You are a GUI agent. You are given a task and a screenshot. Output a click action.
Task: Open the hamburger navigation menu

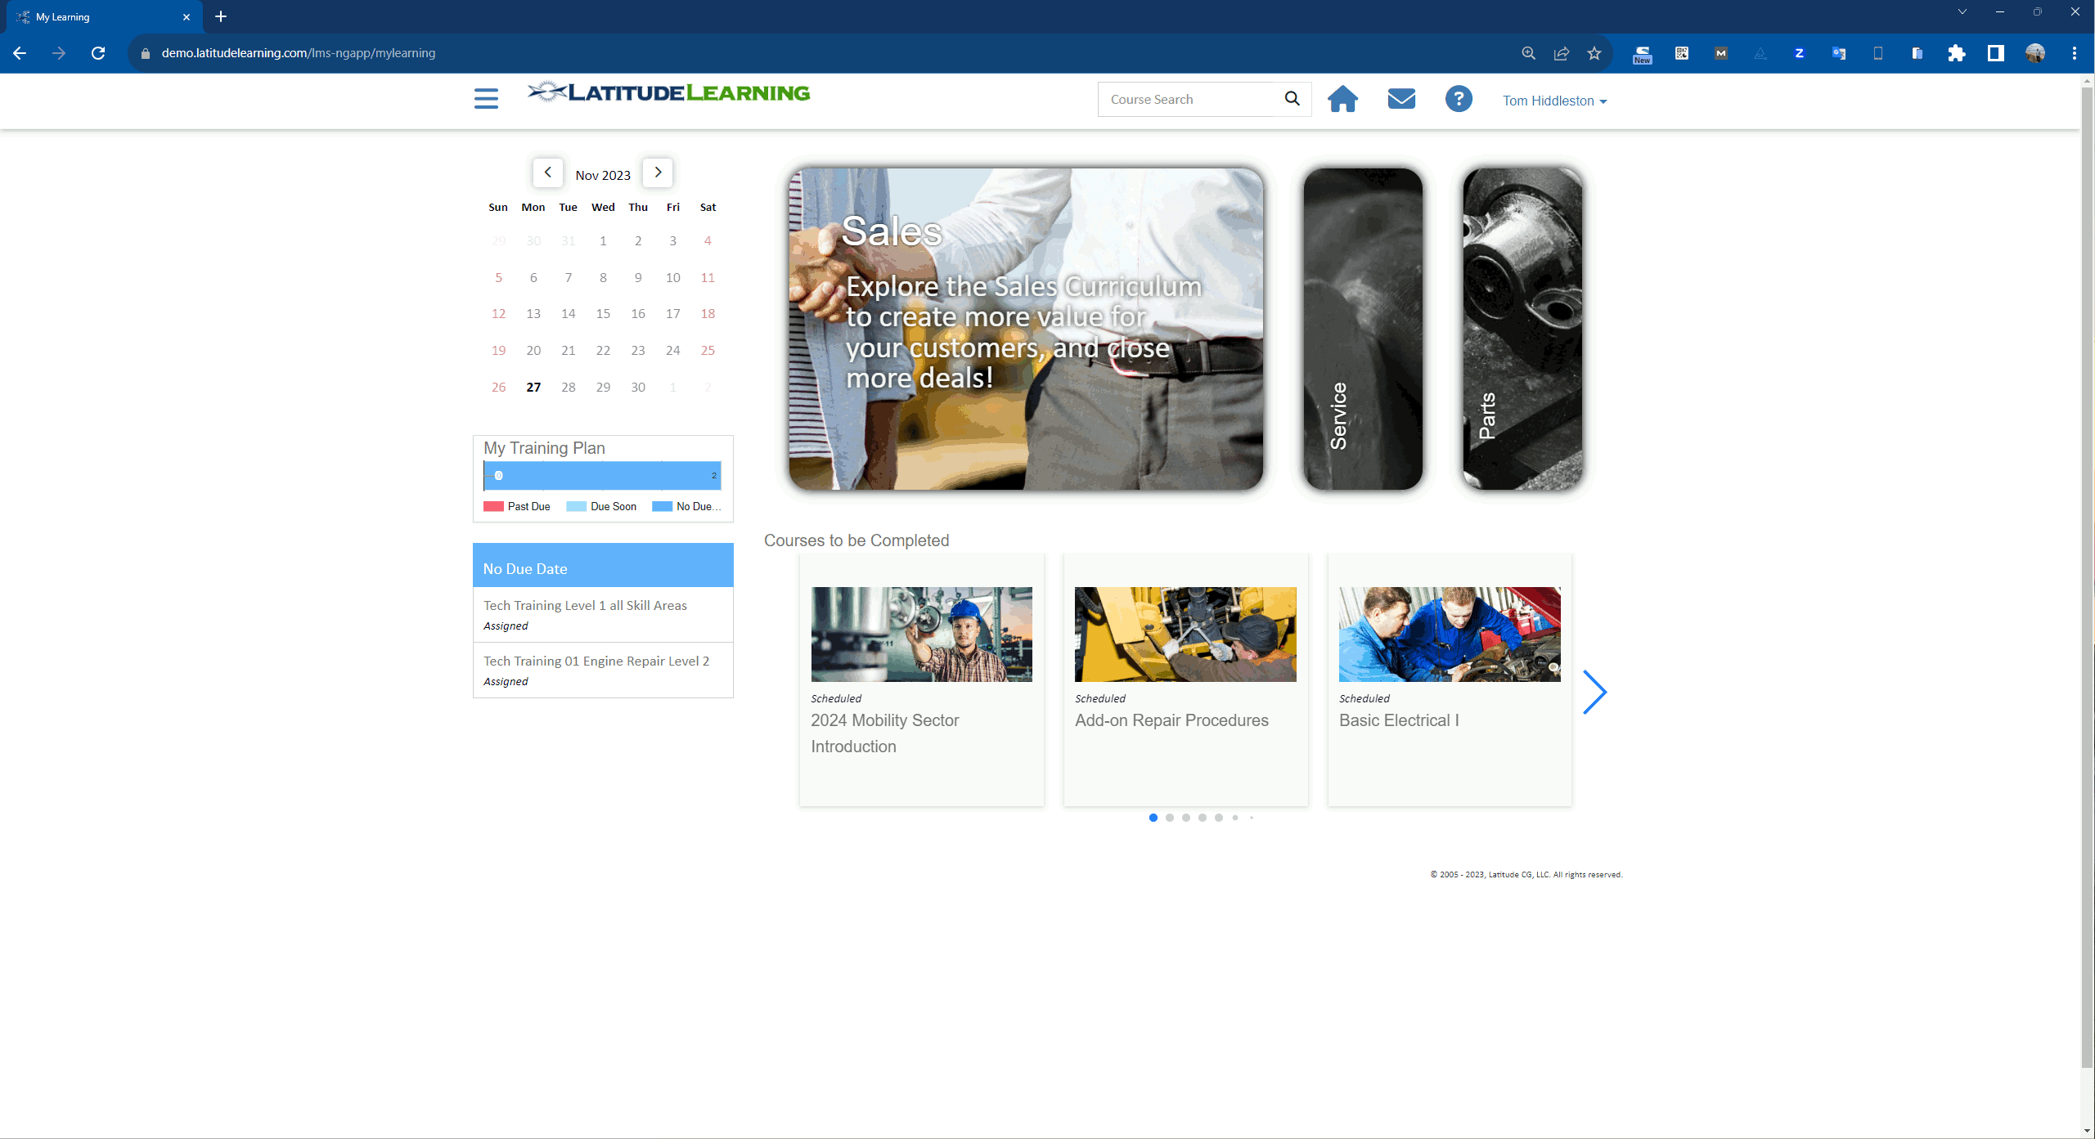(x=486, y=98)
